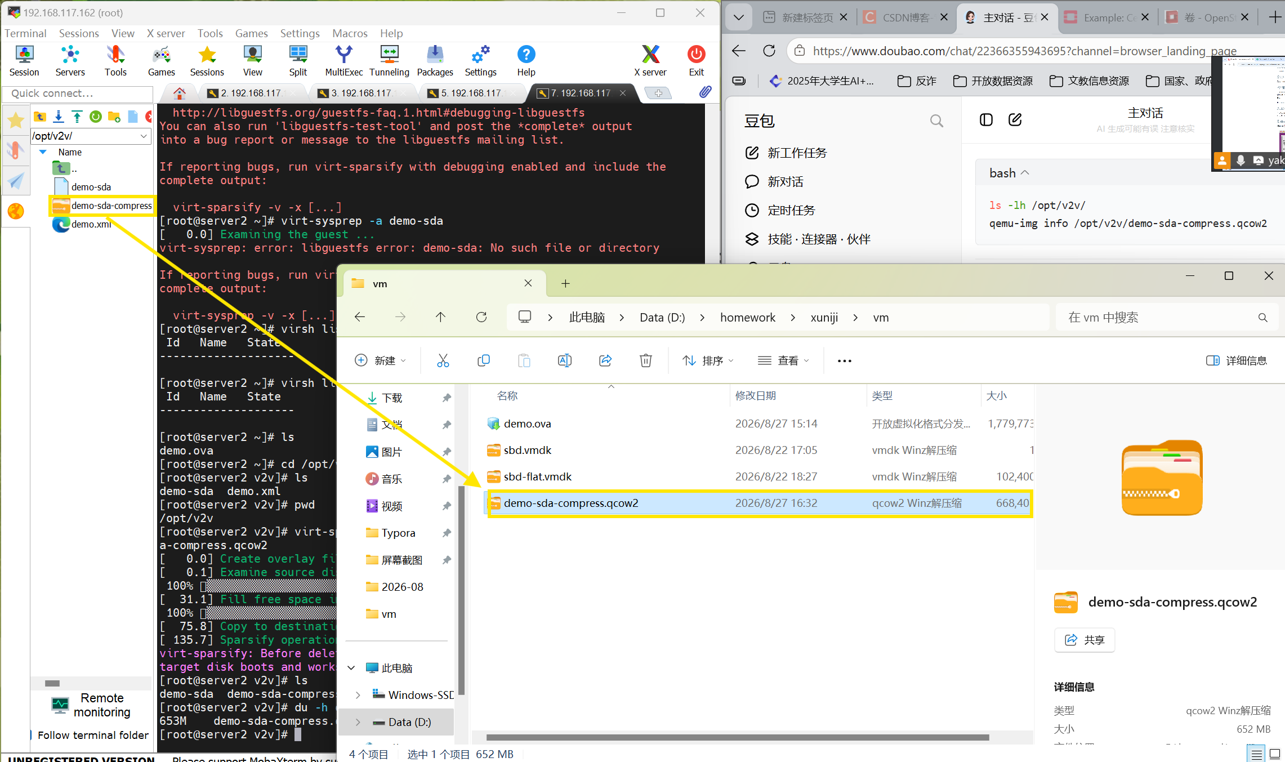Viewport: 1285px width, 762px height.
Task: Click the SFTP download arrow icon
Action: click(x=59, y=117)
